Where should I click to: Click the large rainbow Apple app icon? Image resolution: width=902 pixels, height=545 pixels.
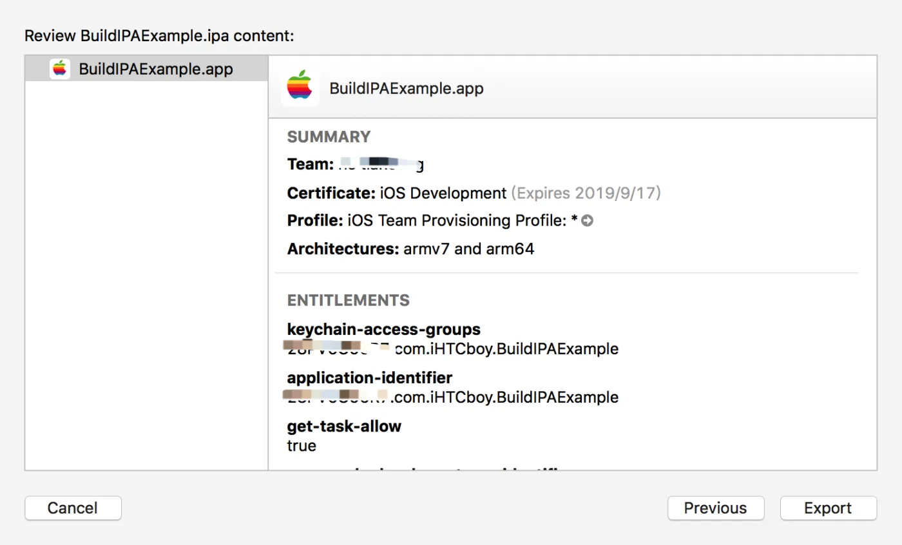(x=300, y=87)
